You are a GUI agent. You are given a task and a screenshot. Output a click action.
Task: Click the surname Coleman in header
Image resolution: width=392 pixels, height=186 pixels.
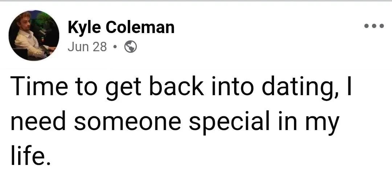[140, 27]
